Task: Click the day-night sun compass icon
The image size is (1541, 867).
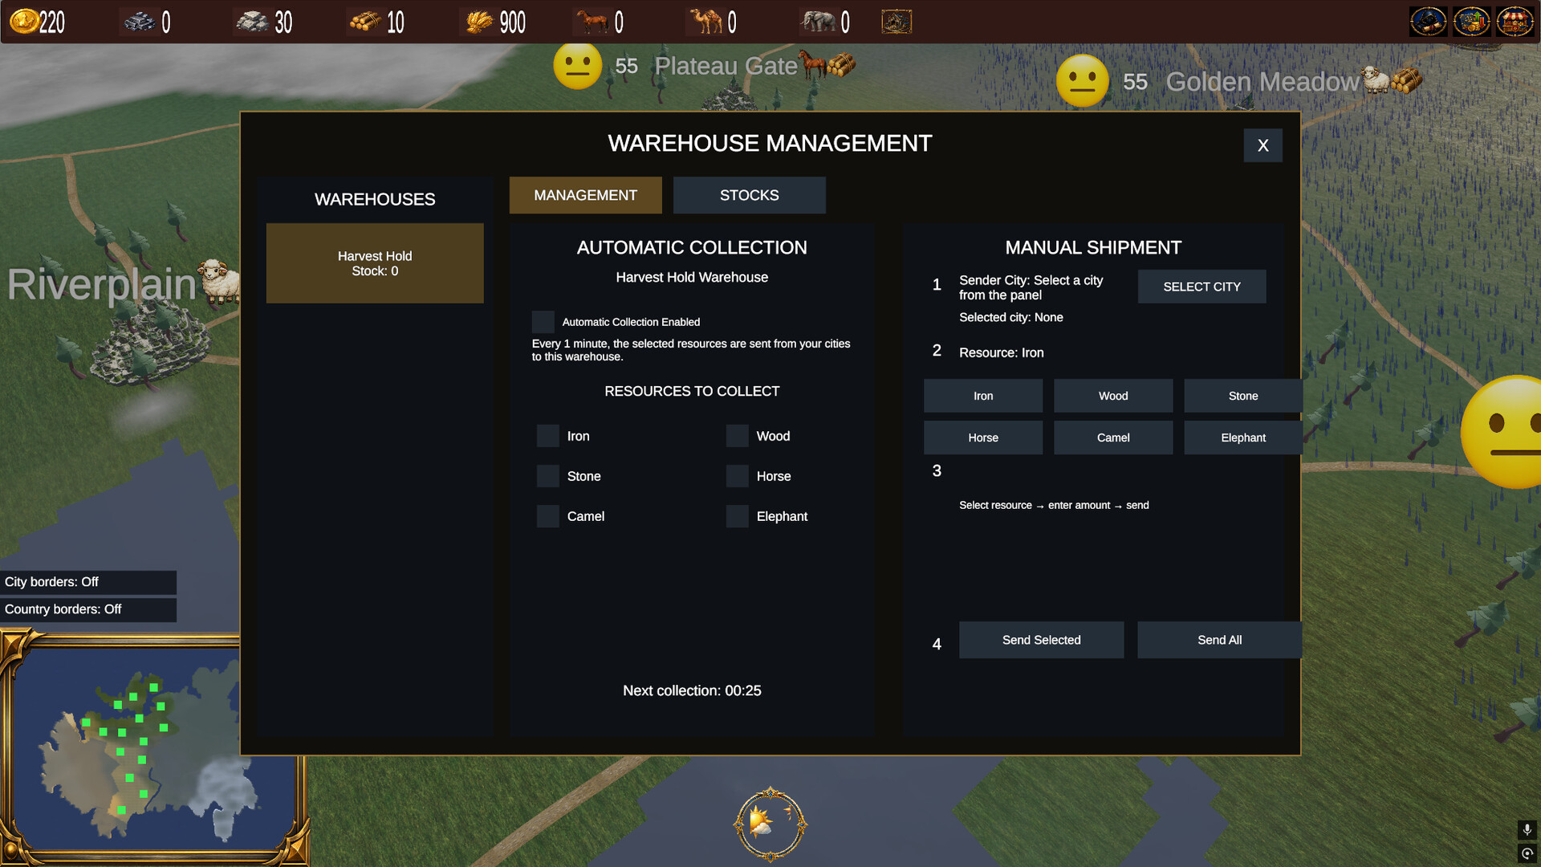Action: point(770,824)
